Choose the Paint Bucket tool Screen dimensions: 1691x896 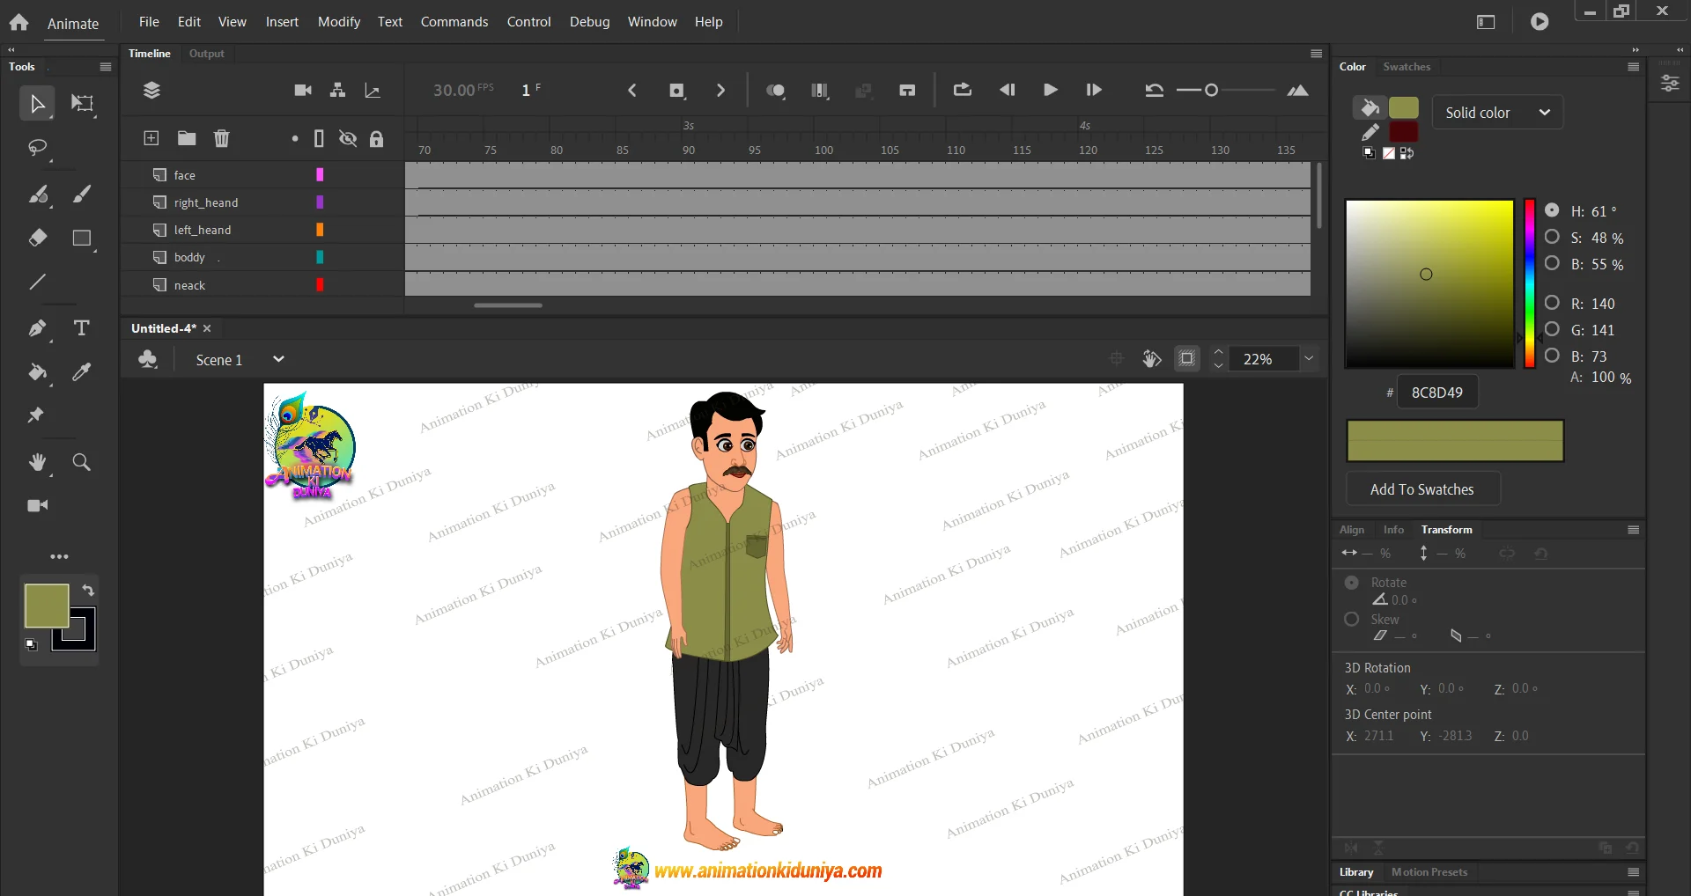[x=37, y=372]
